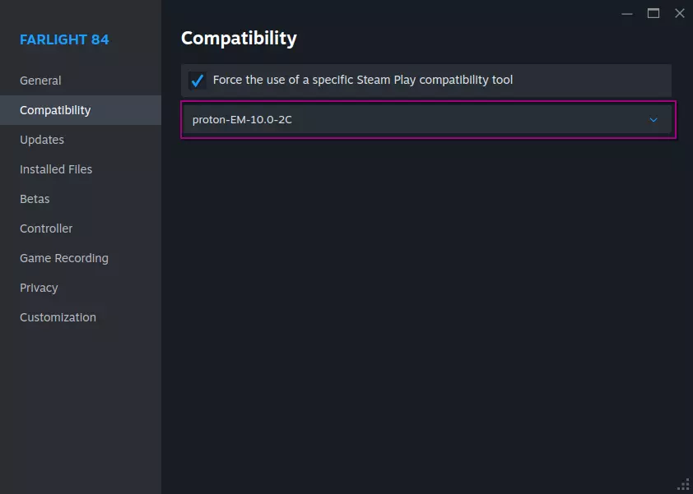The image size is (693, 494).
Task: Uncheck the force Steam Play compatibility checkbox
Action: point(197,81)
